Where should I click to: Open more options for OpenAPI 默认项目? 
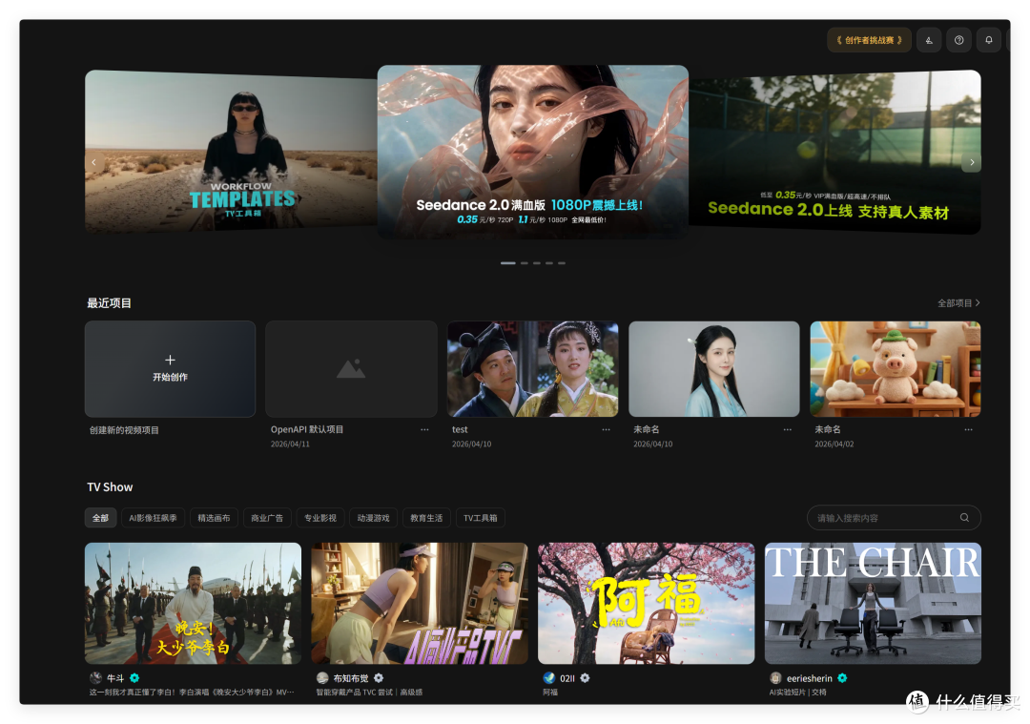pyautogui.click(x=424, y=429)
